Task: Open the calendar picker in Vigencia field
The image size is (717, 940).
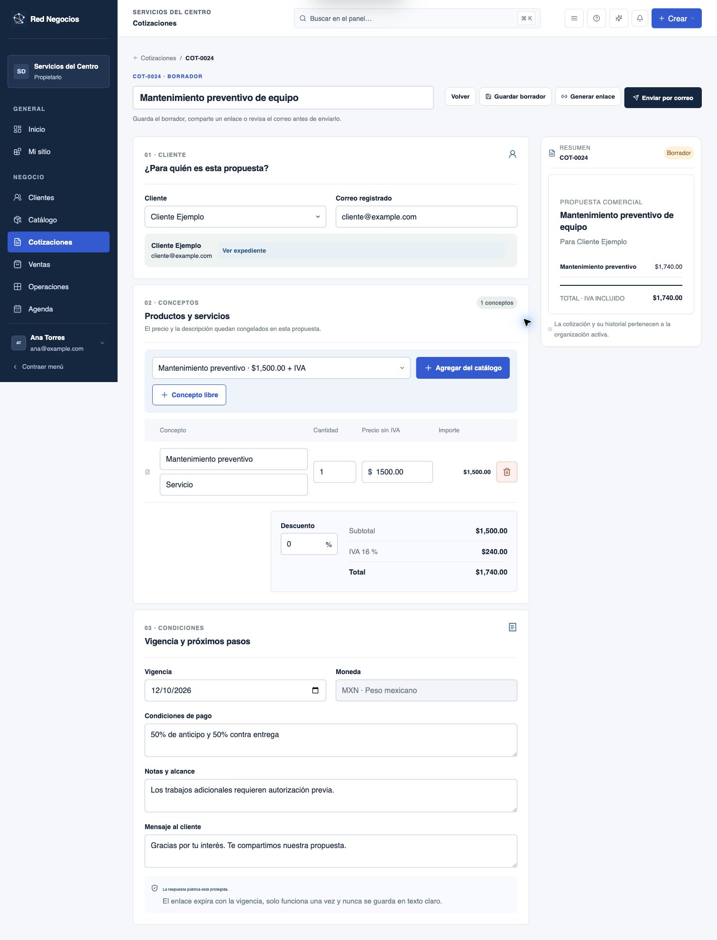Action: pos(315,690)
